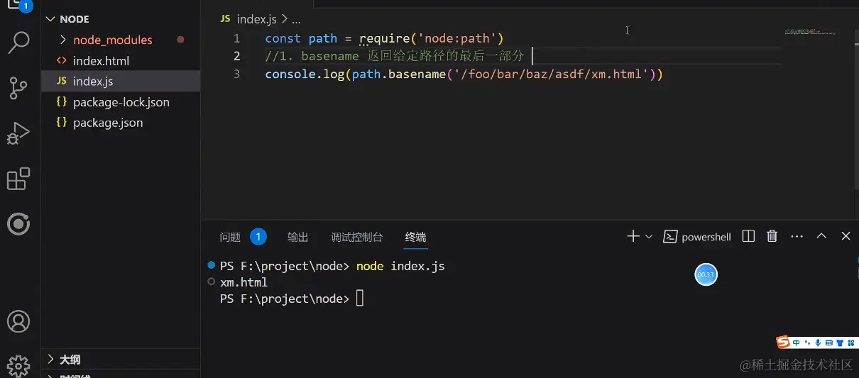Viewport: 859px width, 378px height.
Task: Click the console.log line of code
Action: point(464,74)
